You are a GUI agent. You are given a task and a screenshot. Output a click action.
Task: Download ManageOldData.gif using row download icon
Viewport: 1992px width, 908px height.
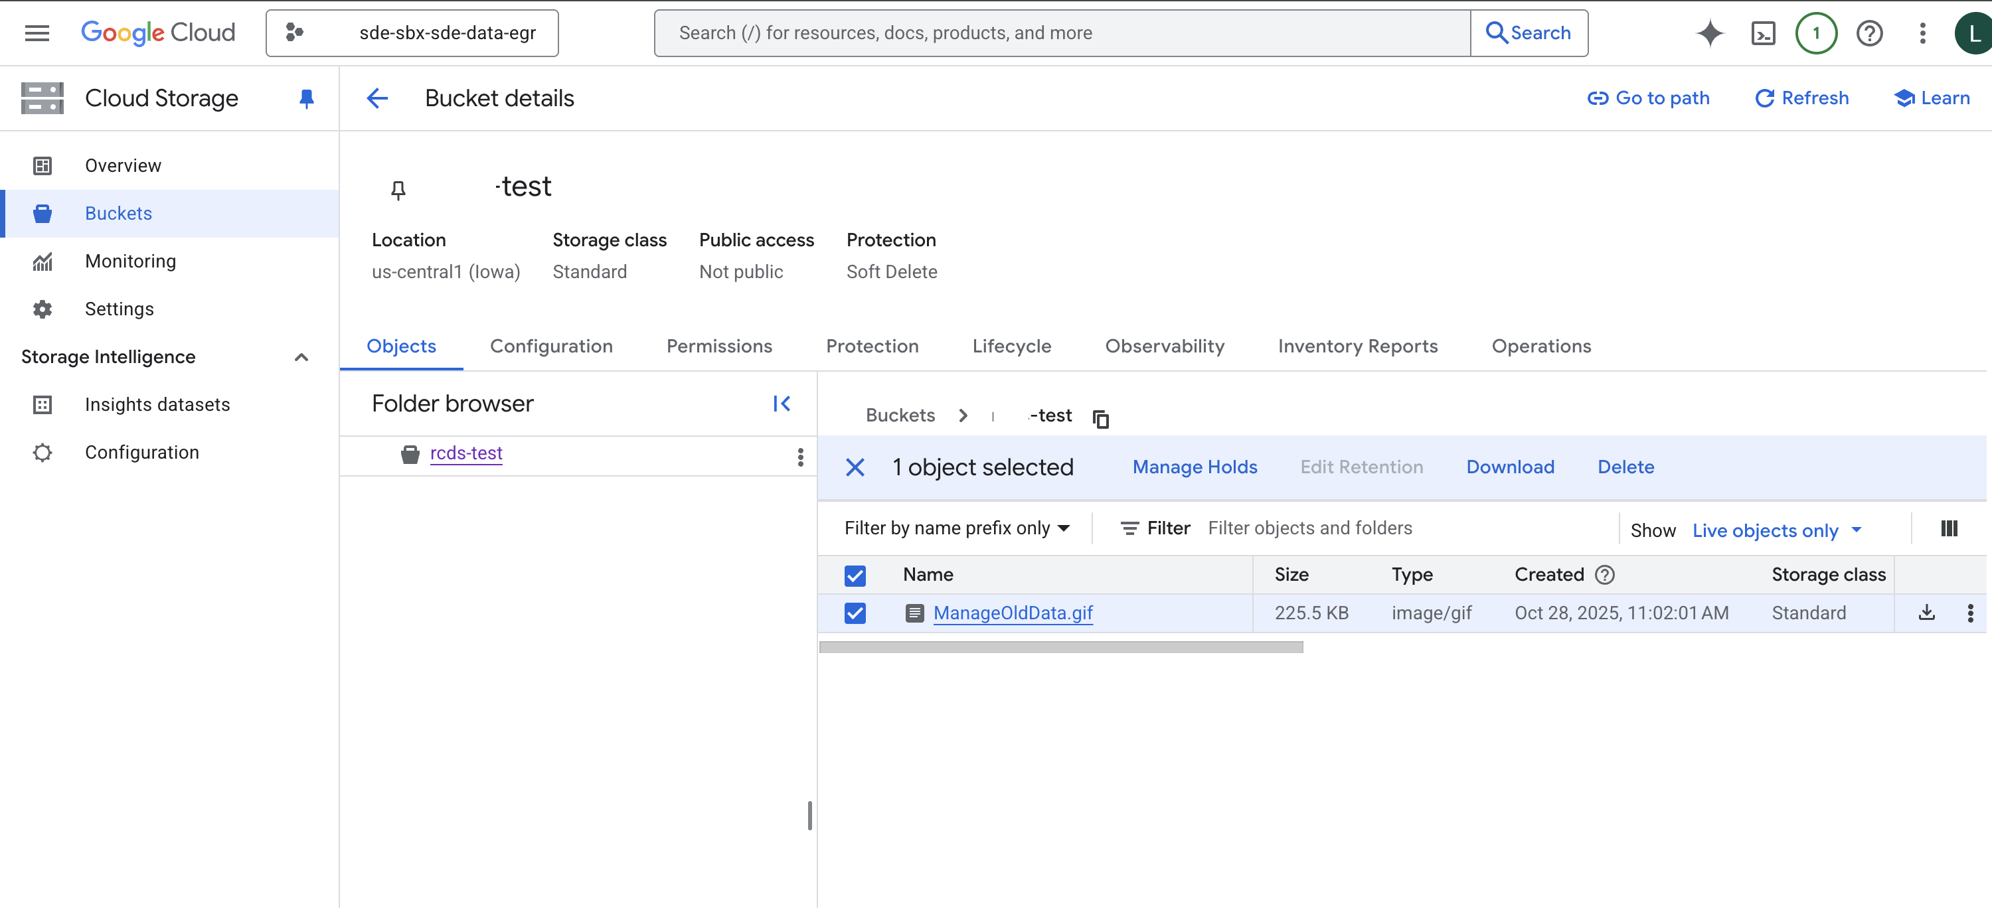1926,613
